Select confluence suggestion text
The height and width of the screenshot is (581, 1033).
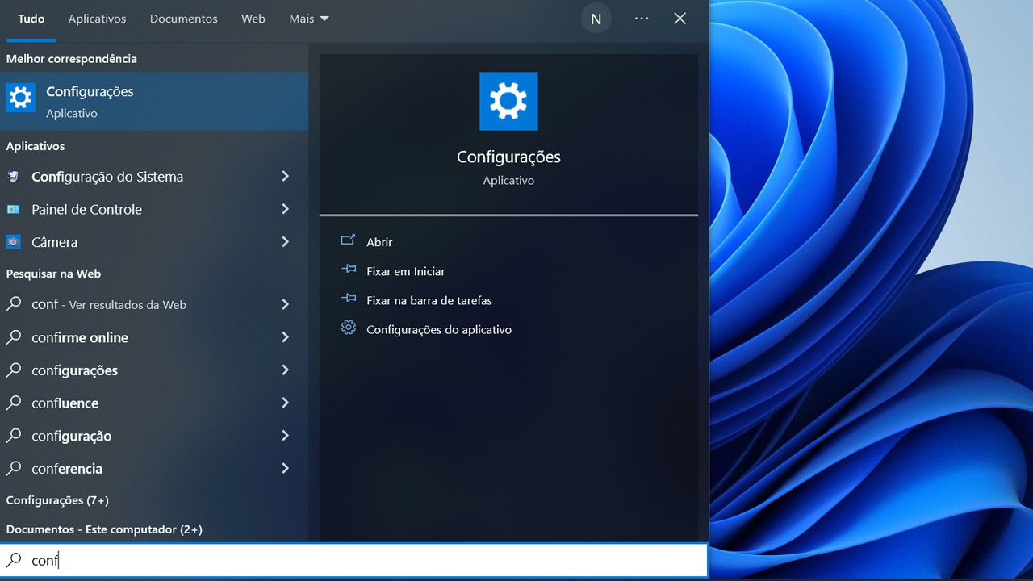65,403
